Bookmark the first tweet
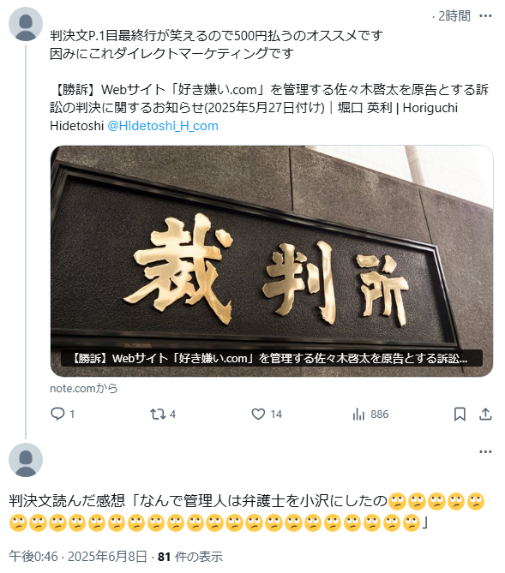Viewport: 505px width, 573px height. [x=460, y=415]
